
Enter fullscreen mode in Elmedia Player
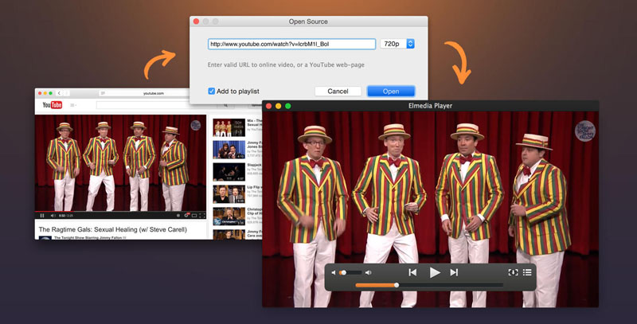pyautogui.click(x=513, y=272)
